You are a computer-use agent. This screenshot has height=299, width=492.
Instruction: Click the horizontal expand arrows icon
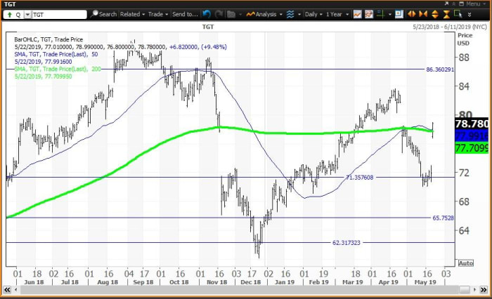(411, 14)
